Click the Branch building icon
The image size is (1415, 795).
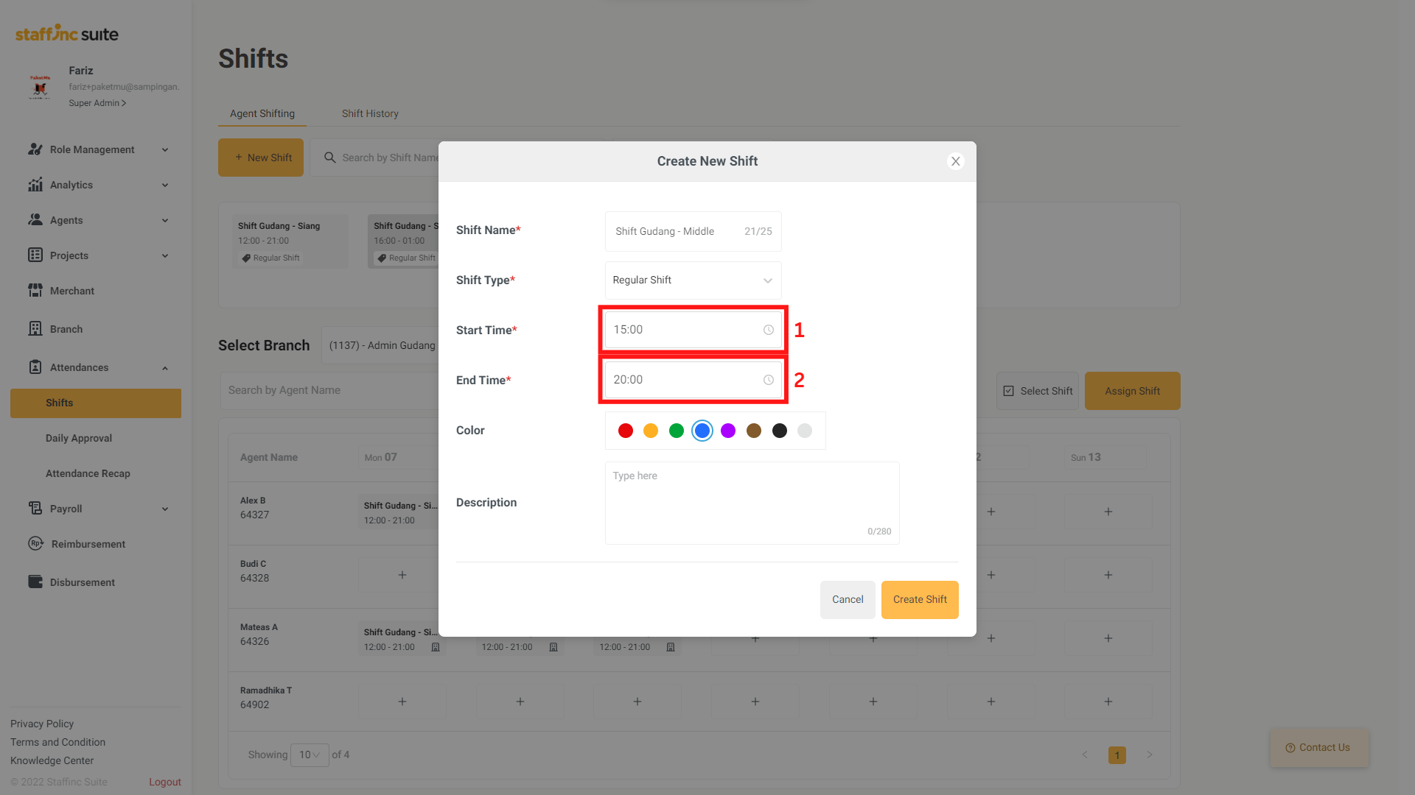(35, 329)
